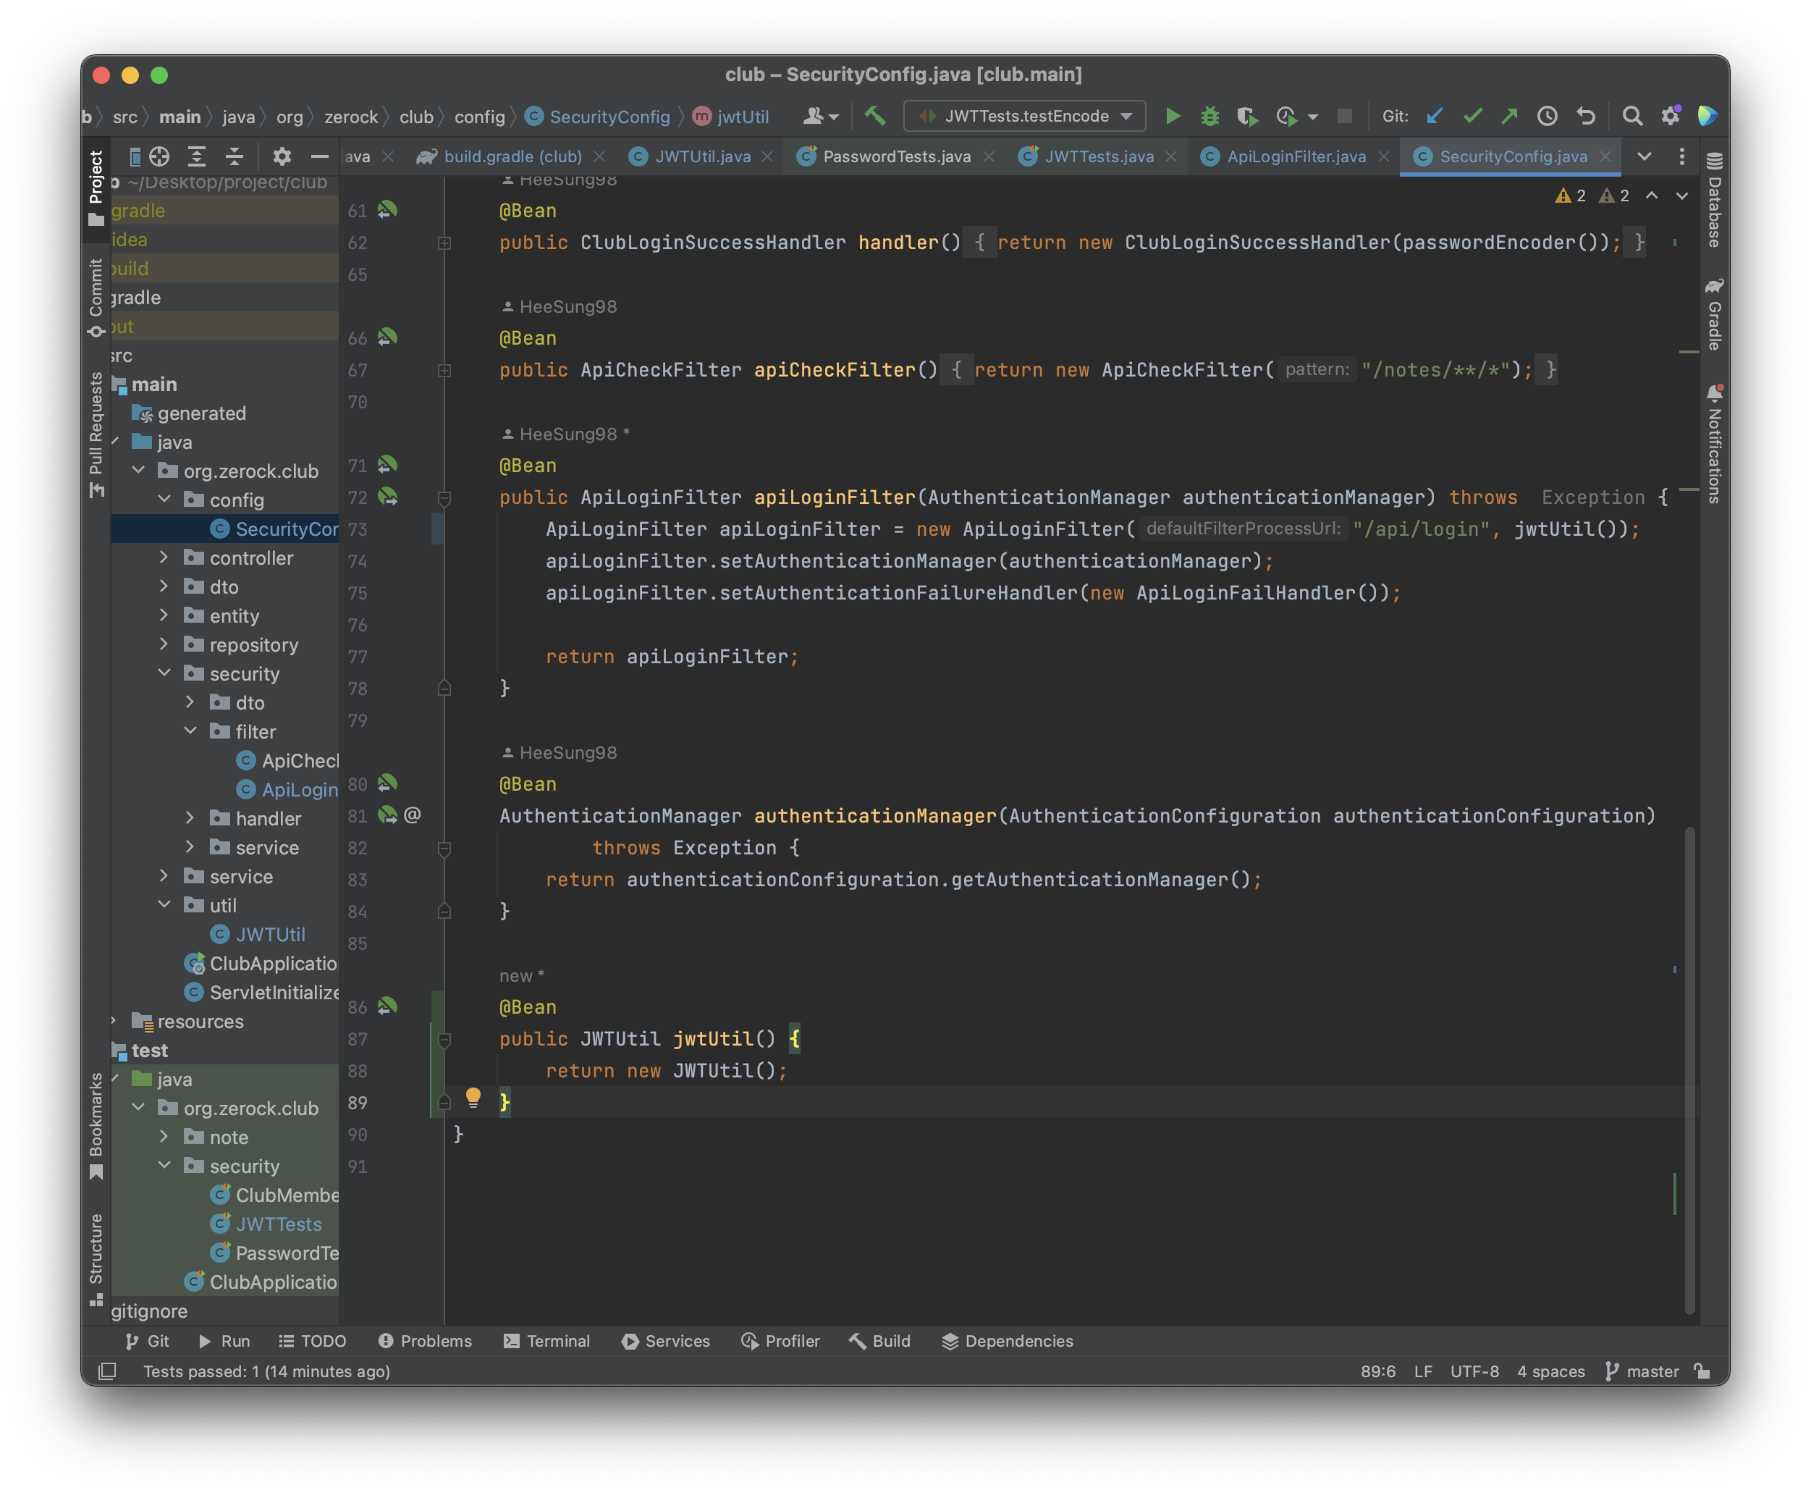Open the Dependencies tool window
The width and height of the screenshot is (1811, 1493).
(x=1008, y=1341)
